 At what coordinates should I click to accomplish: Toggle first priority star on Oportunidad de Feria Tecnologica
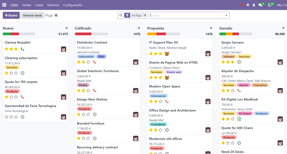pos(7,117)
